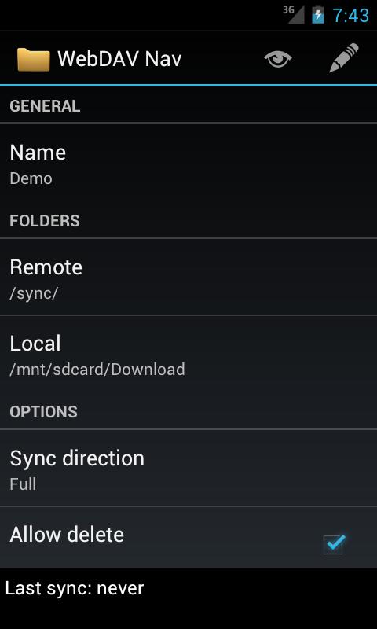Tap the battery charging status icon

tap(318, 14)
